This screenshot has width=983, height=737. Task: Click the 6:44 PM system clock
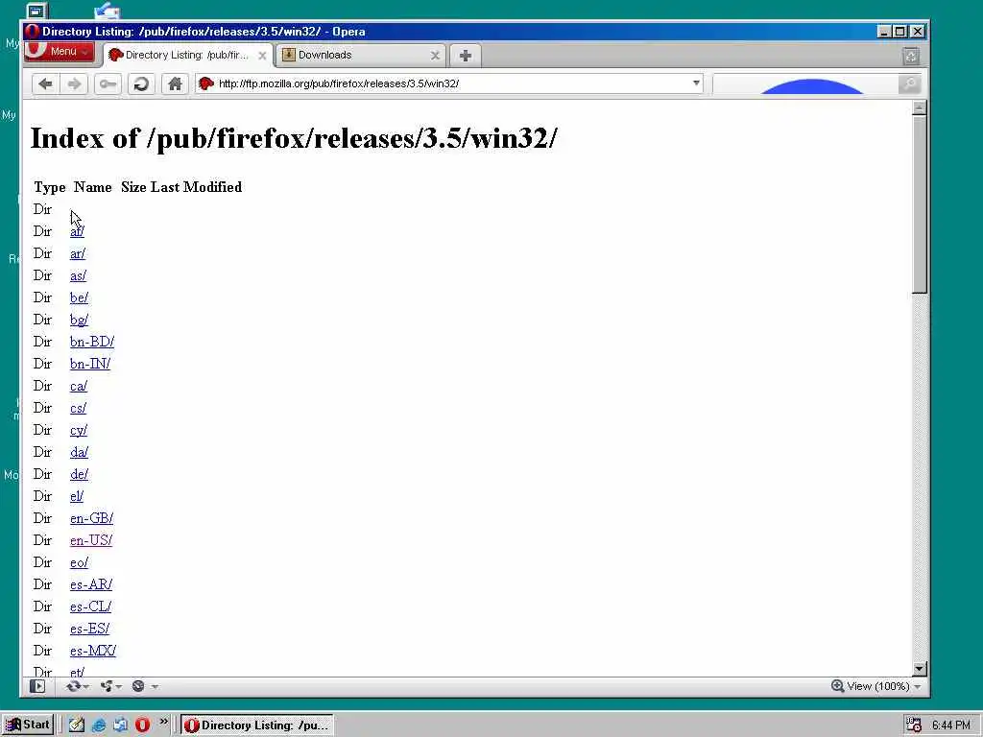950,725
